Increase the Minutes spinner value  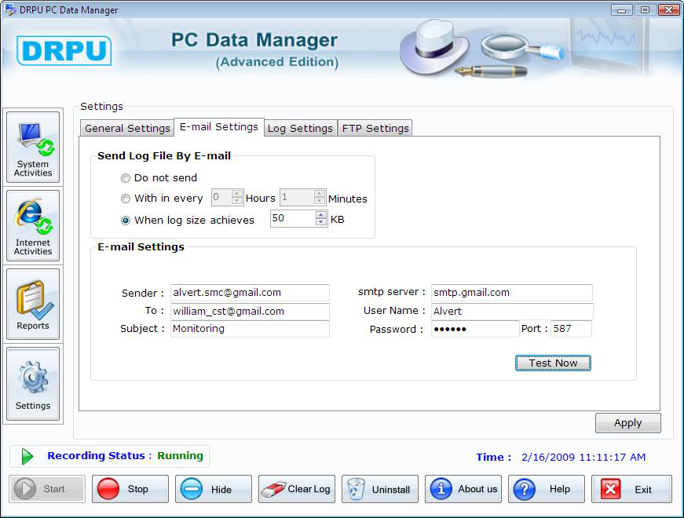[x=320, y=194]
